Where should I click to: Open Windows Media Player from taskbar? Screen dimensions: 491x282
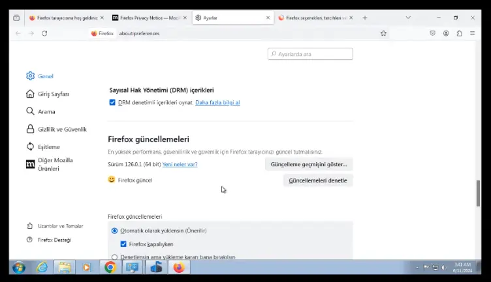[x=87, y=268]
